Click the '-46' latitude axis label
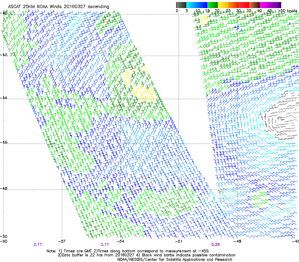Viewport: 299px width, 262px height. point(4,142)
